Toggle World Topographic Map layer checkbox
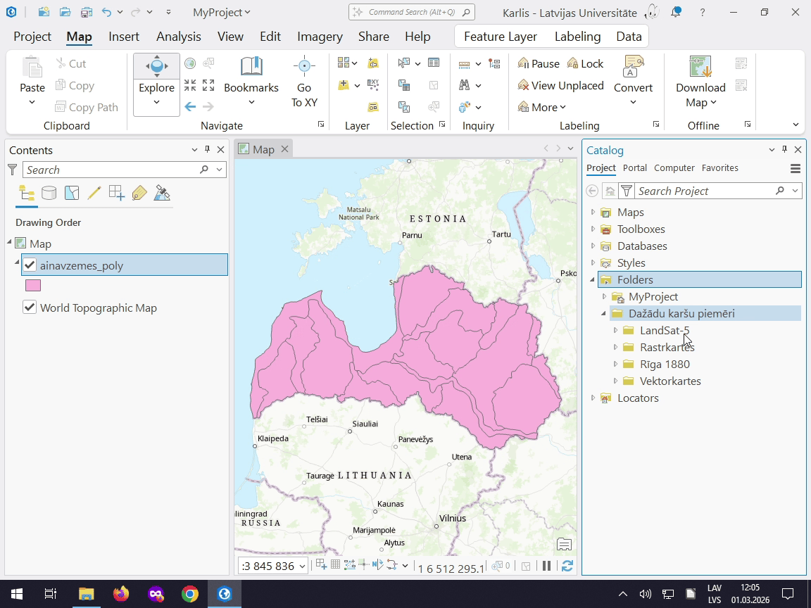 point(30,308)
